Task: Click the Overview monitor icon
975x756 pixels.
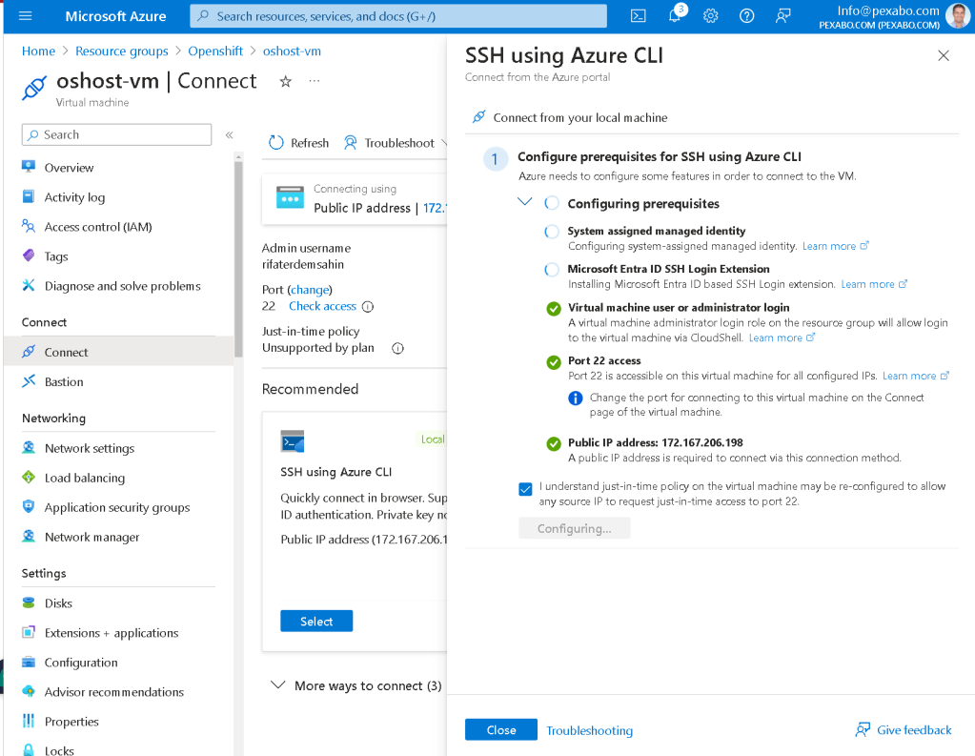Action: pos(29,167)
